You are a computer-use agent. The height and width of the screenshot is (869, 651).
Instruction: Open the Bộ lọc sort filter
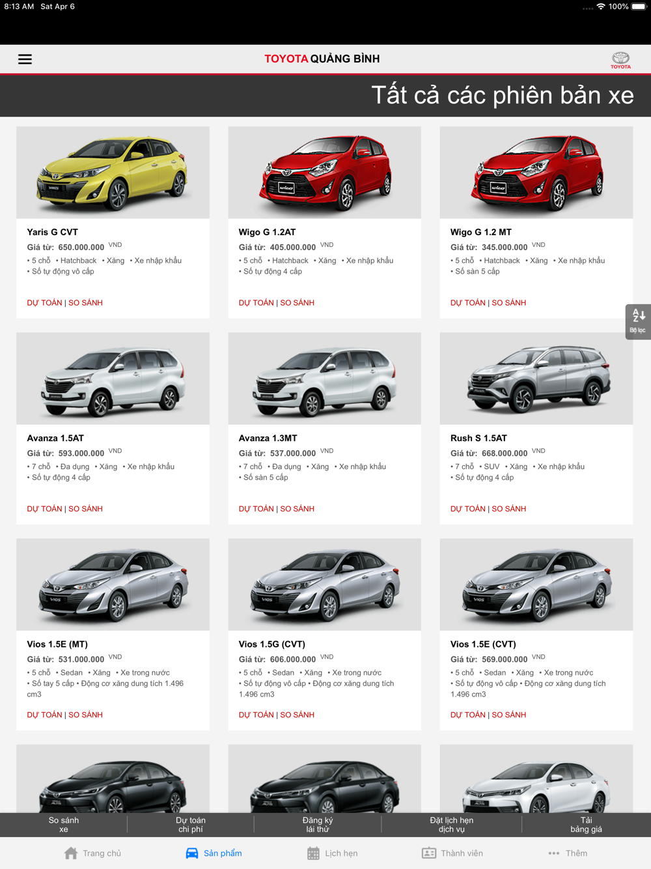point(638,321)
